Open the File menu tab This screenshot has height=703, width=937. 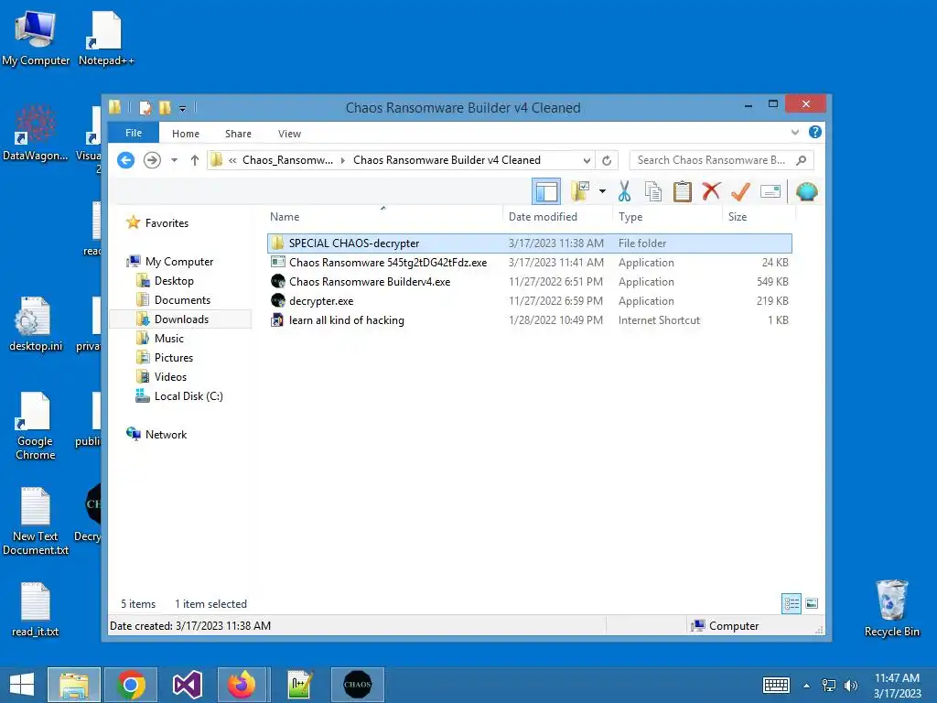(134, 133)
